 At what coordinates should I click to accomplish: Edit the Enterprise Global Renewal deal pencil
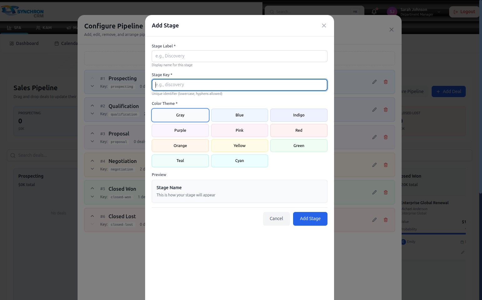coord(463,252)
